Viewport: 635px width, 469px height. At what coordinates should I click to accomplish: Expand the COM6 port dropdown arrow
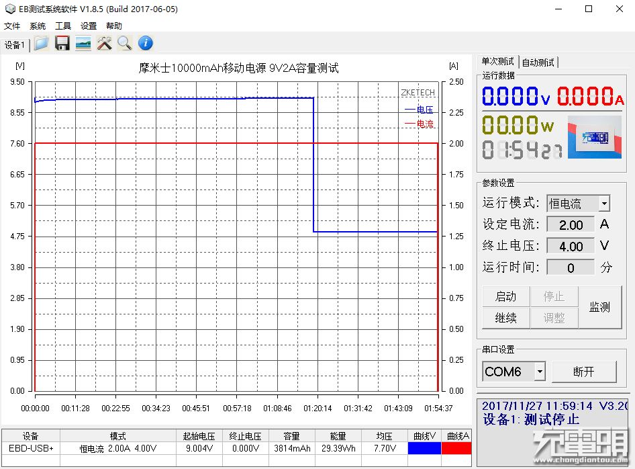[x=540, y=372]
